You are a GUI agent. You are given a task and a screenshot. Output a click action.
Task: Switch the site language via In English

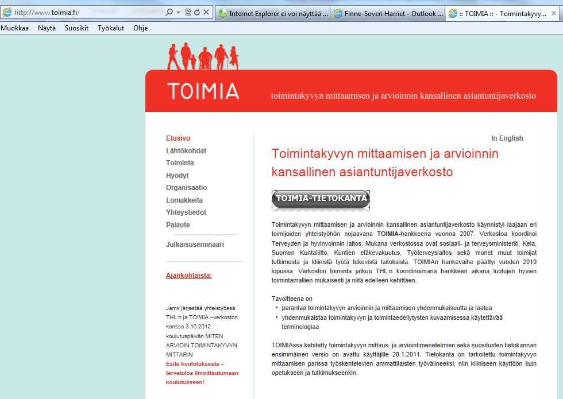[x=507, y=138]
